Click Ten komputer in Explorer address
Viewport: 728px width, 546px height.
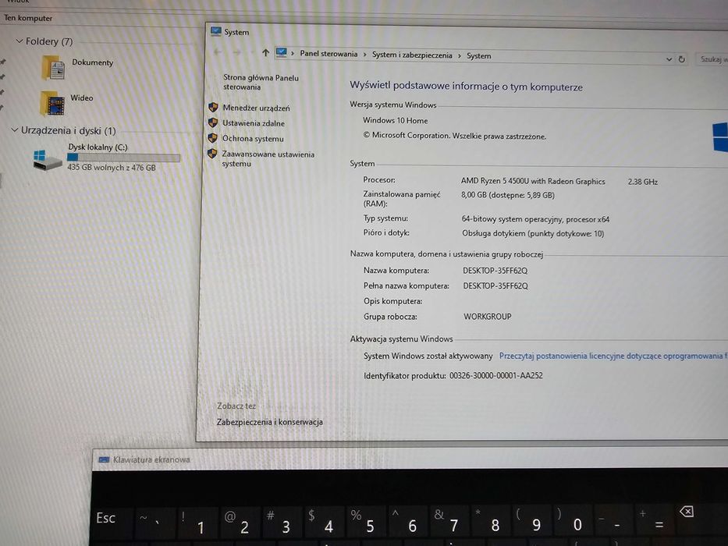[x=28, y=18]
